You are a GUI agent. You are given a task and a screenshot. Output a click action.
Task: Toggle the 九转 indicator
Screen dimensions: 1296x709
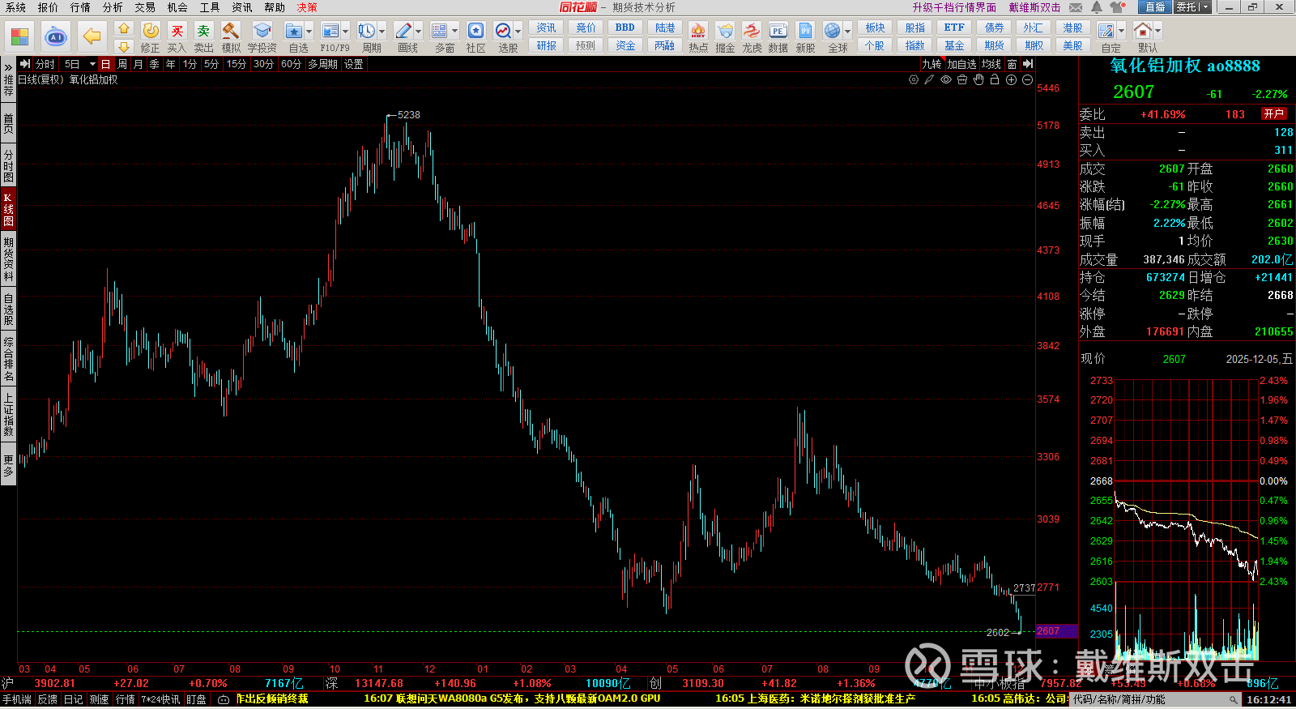click(x=932, y=64)
